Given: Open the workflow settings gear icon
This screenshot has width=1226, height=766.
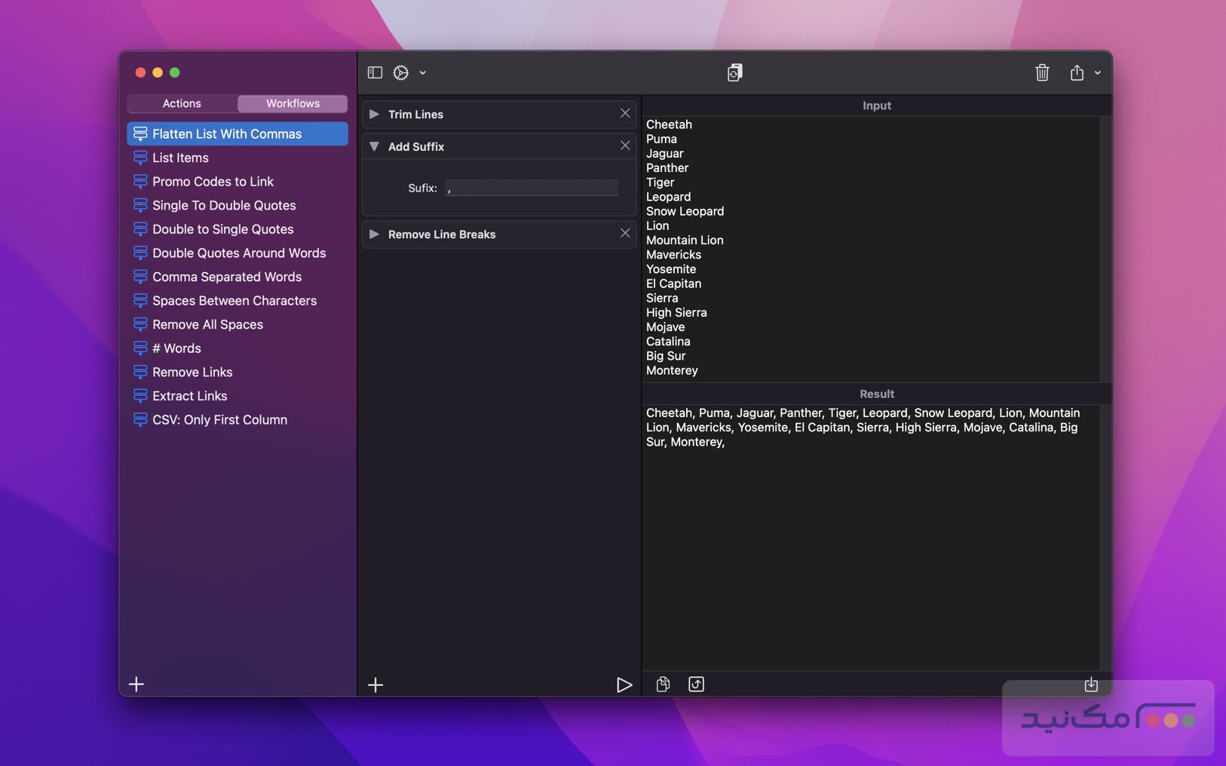Looking at the screenshot, I should tap(401, 72).
